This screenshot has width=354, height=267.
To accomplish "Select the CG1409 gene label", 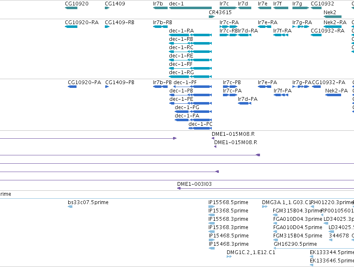I will [115, 4].
